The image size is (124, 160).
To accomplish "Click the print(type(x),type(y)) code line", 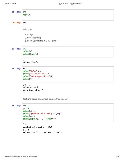I will coord(40,119).
